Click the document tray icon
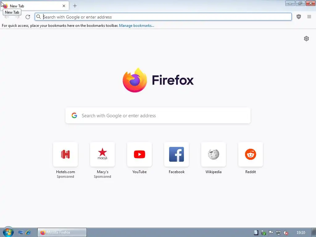The image size is (316, 237). click(x=256, y=233)
